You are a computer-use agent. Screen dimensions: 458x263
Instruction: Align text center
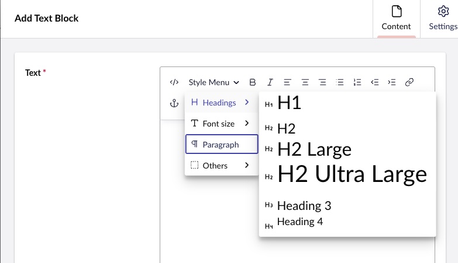pos(305,82)
